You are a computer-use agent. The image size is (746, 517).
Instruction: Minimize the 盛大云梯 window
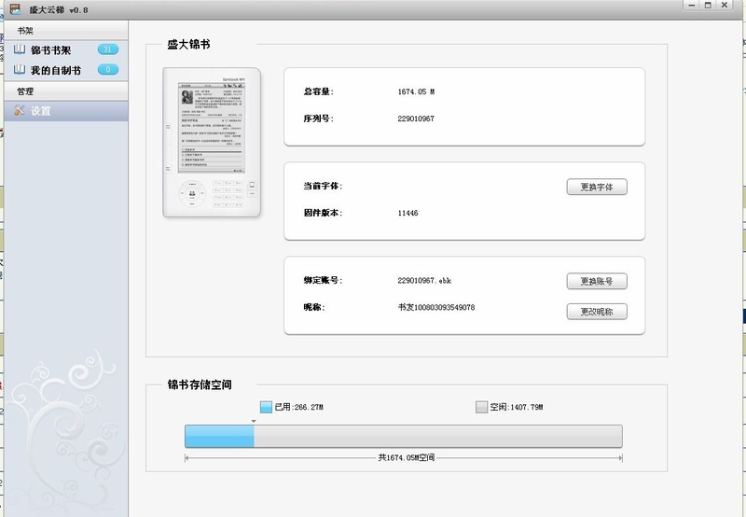pyautogui.click(x=692, y=6)
